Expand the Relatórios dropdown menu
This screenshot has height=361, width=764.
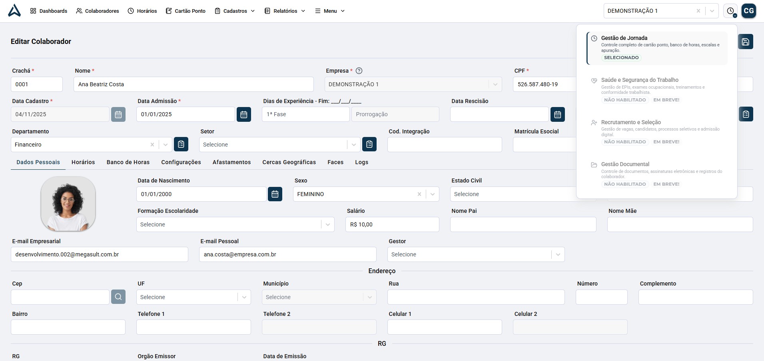click(x=285, y=11)
